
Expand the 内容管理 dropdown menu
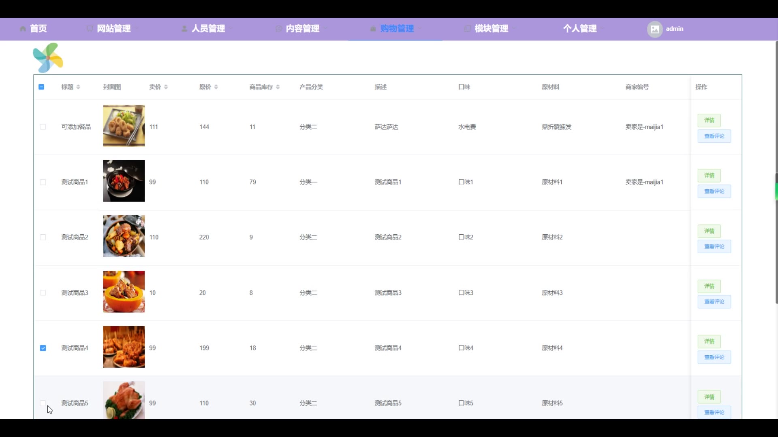(302, 29)
